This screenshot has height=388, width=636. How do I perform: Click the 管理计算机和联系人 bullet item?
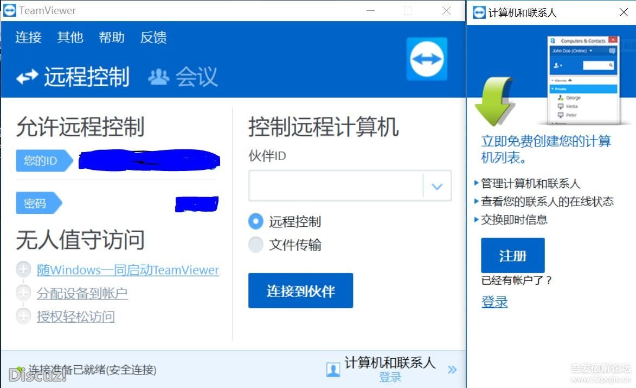[x=530, y=183]
